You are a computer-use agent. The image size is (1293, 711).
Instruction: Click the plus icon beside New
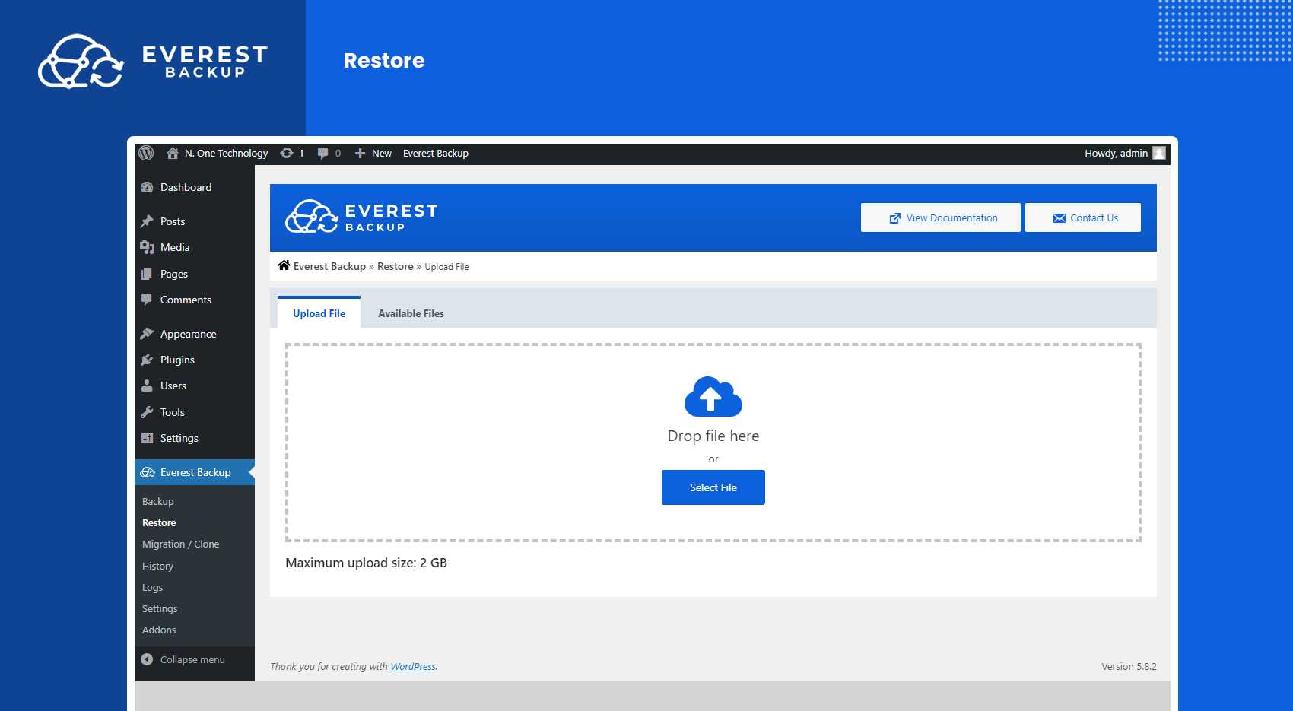pos(361,153)
